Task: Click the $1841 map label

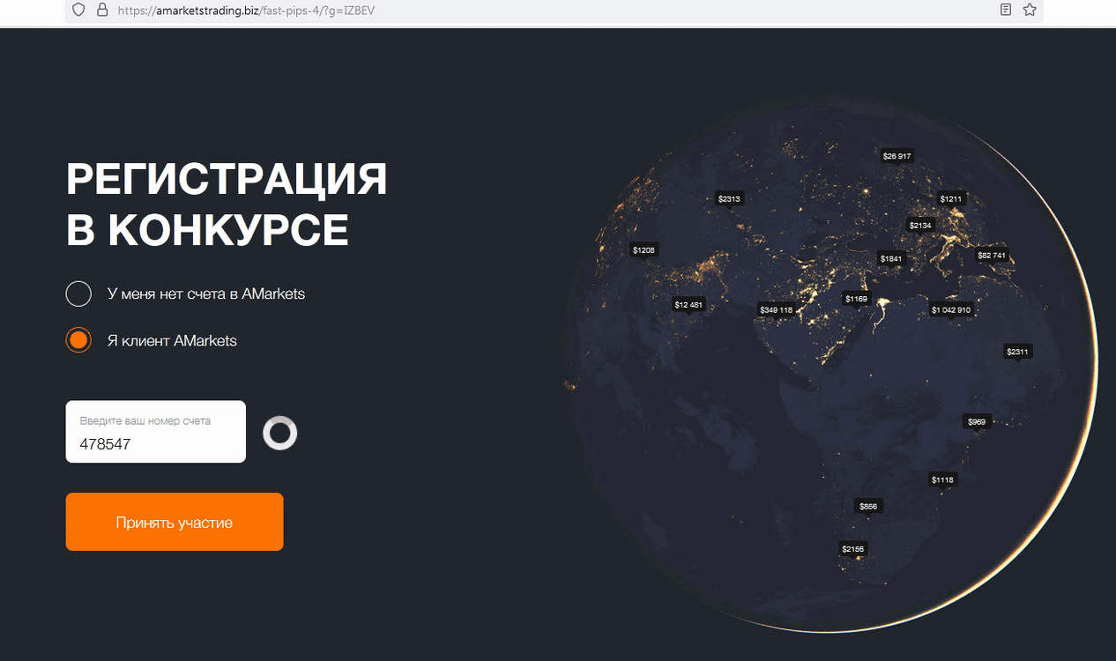Action: 891,258
